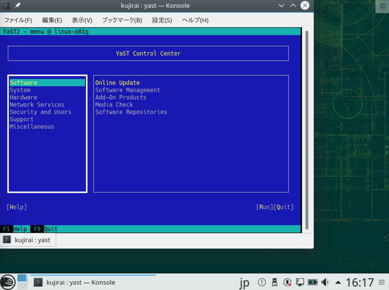
Task: Choose the Media Check module
Action: 114,105
